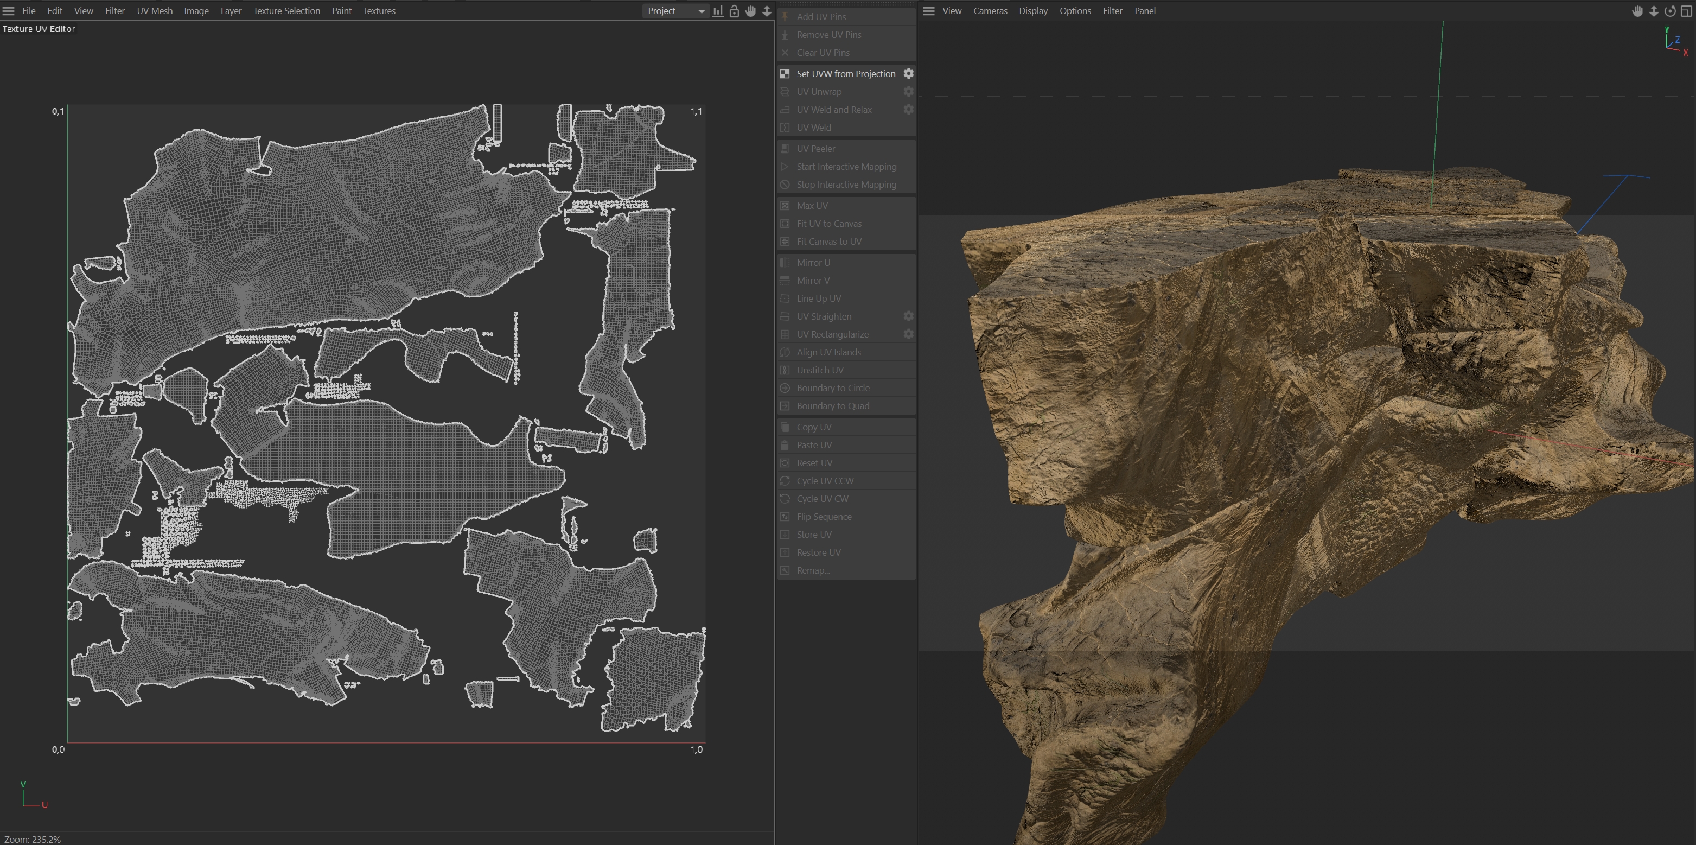Click the pan hand icon in 3D viewport header
The height and width of the screenshot is (845, 1696).
coord(1637,10)
